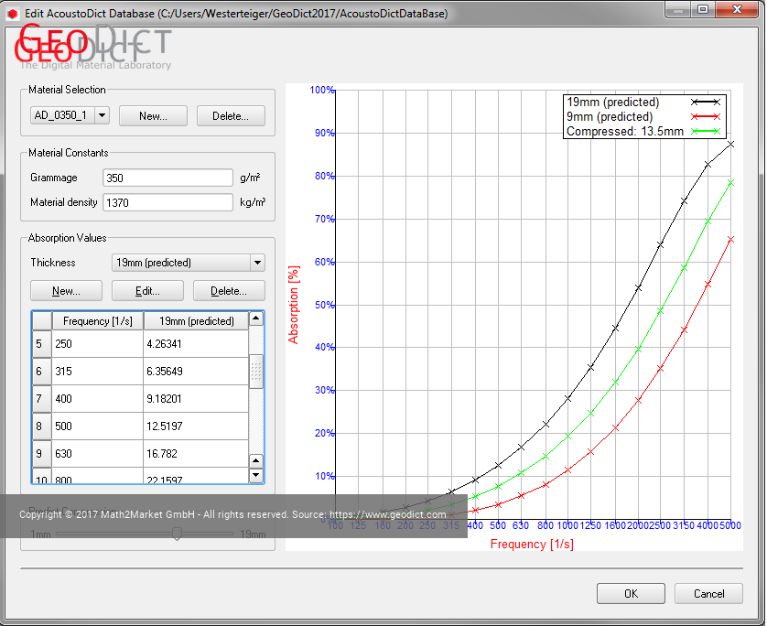Click the cell with value 6.35649

[196, 372]
